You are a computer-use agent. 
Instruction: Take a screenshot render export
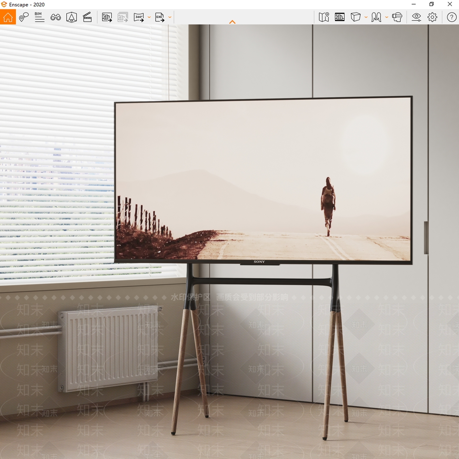[x=107, y=17]
